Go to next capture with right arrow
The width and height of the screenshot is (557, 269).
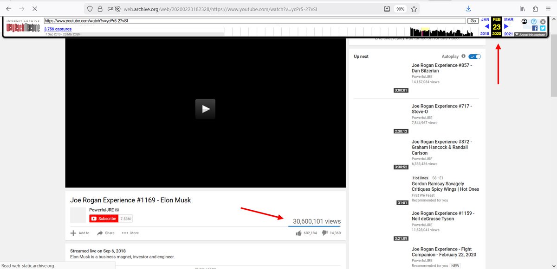click(x=506, y=26)
